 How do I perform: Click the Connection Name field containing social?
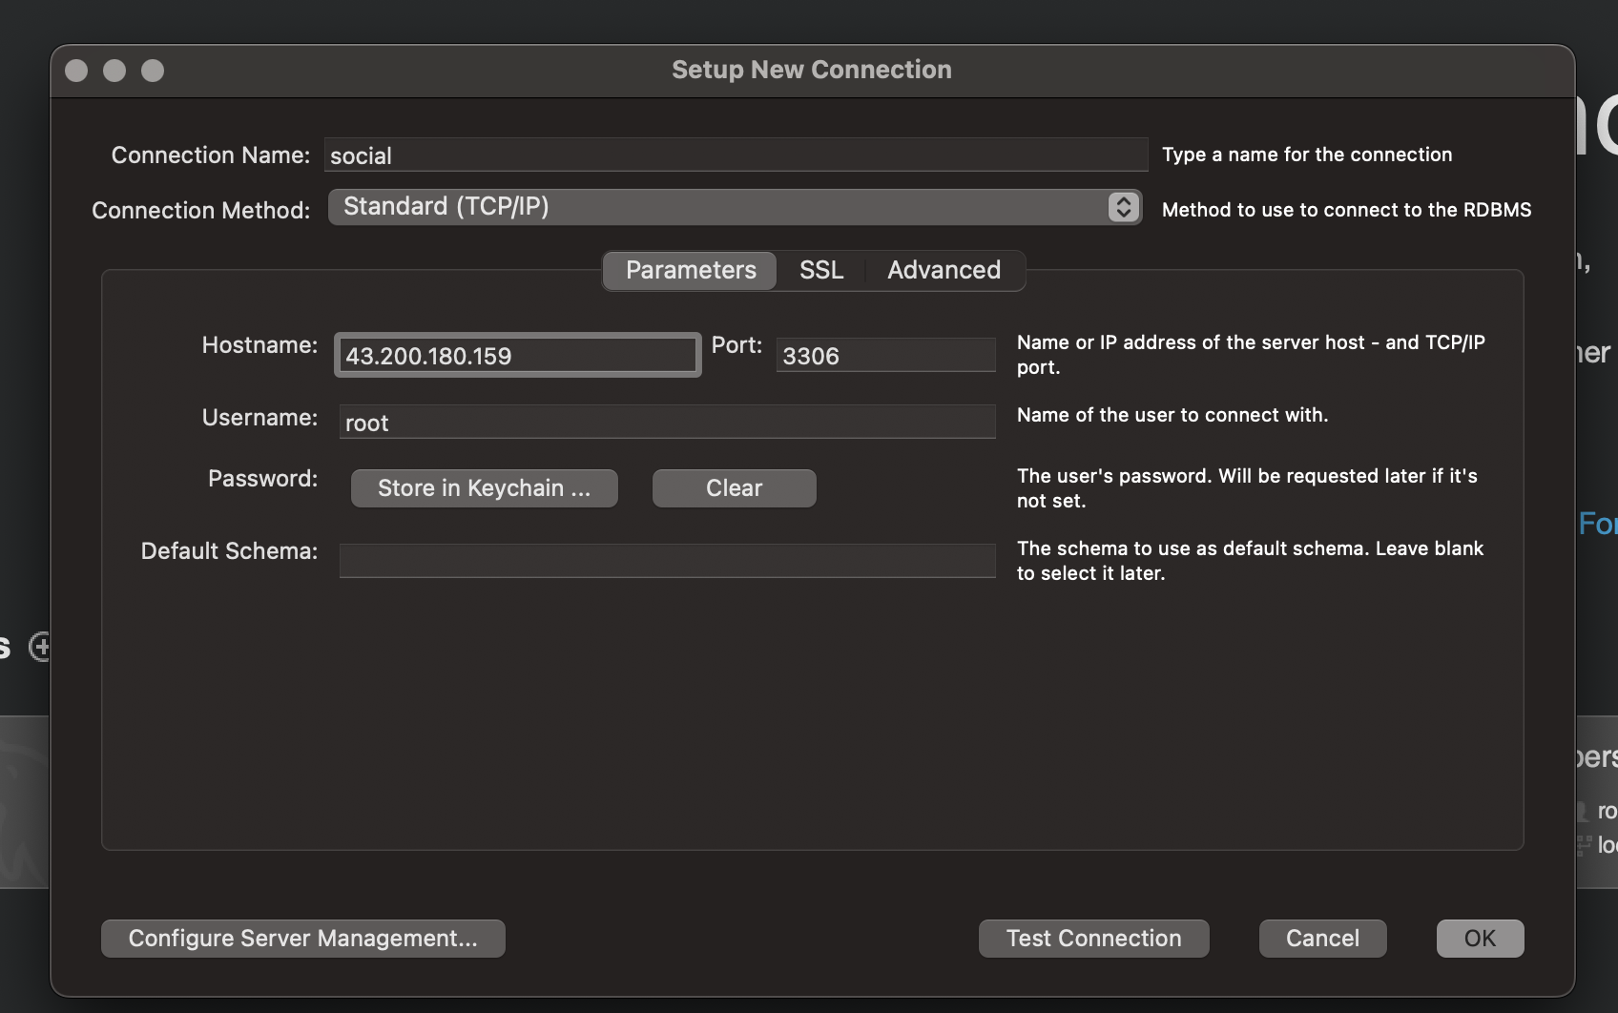pos(736,155)
